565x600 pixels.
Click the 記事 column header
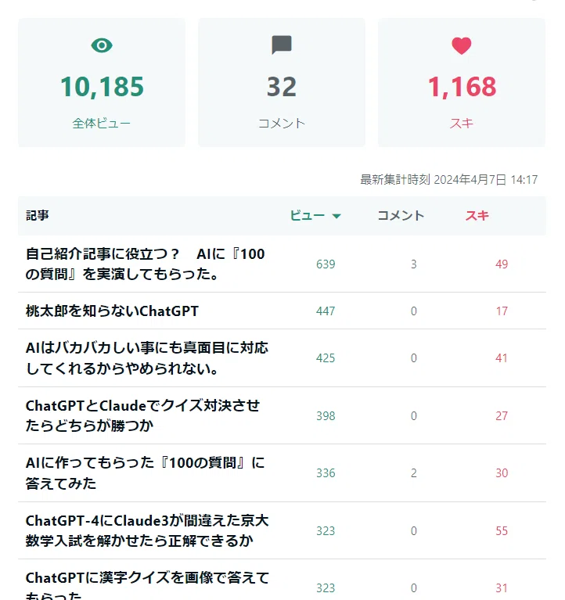click(x=38, y=215)
